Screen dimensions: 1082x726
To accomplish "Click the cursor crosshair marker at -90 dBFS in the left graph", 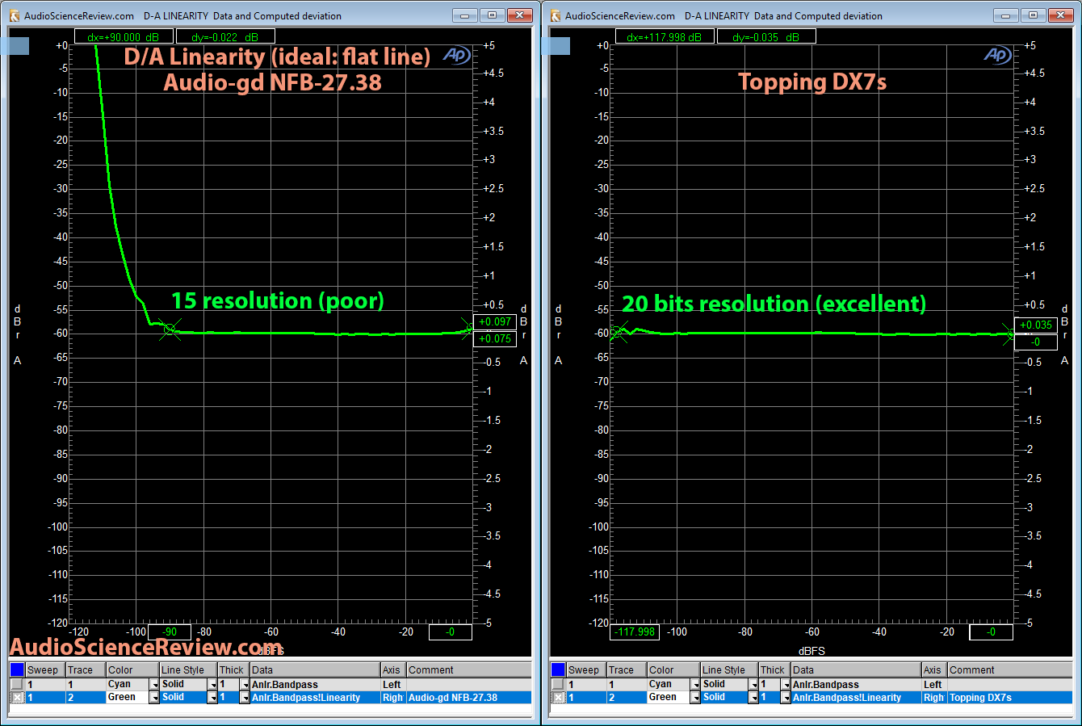I will coord(170,329).
